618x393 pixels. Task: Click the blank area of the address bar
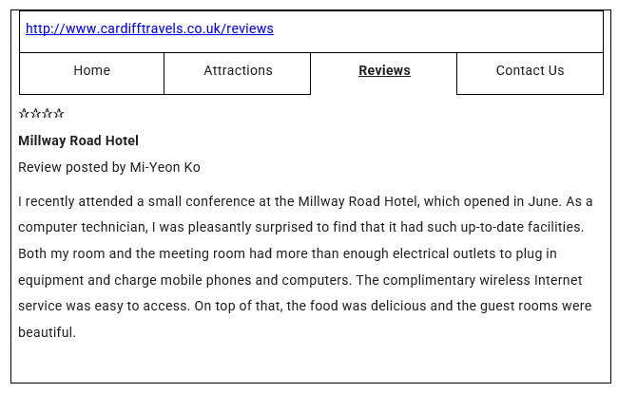(x=437, y=28)
